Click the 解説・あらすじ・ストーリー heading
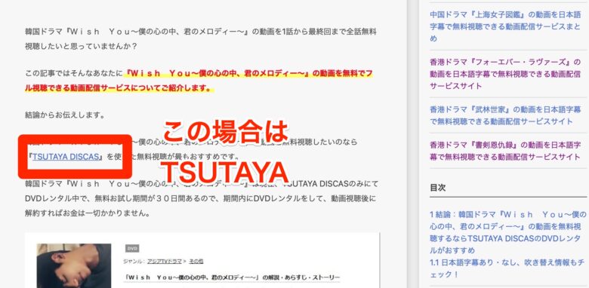 (x=232, y=277)
